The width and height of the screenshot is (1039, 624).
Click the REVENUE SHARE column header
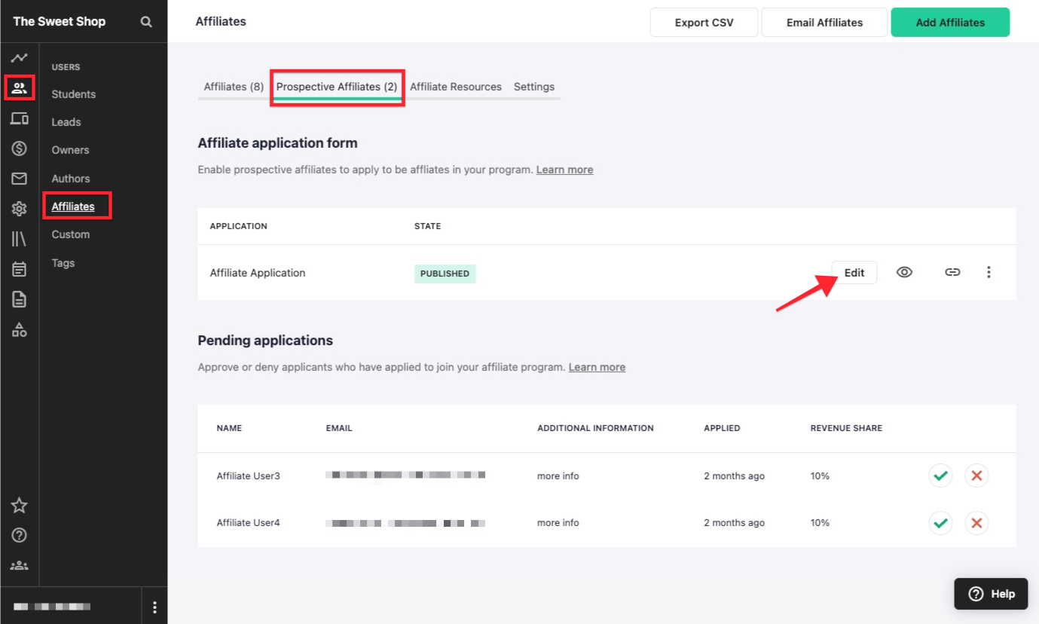tap(846, 428)
